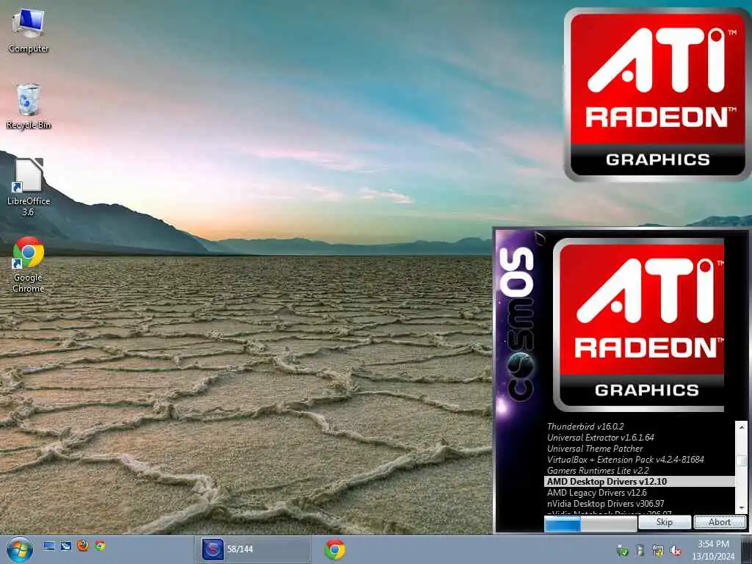Click the installer progress bar
The width and height of the screenshot is (752, 564).
click(590, 524)
